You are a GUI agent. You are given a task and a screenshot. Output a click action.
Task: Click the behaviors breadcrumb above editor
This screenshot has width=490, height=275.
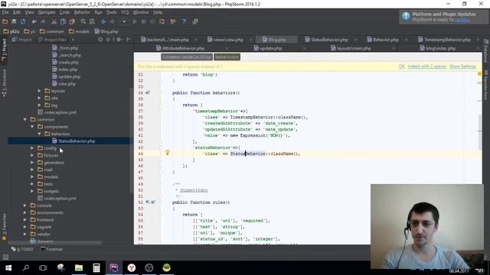pos(227,57)
